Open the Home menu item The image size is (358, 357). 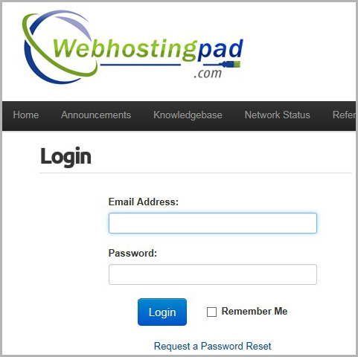pos(26,115)
